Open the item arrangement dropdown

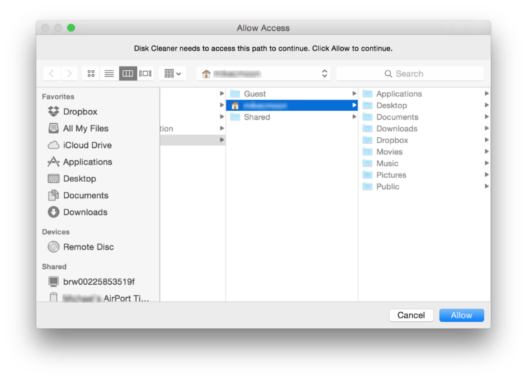[x=172, y=73]
